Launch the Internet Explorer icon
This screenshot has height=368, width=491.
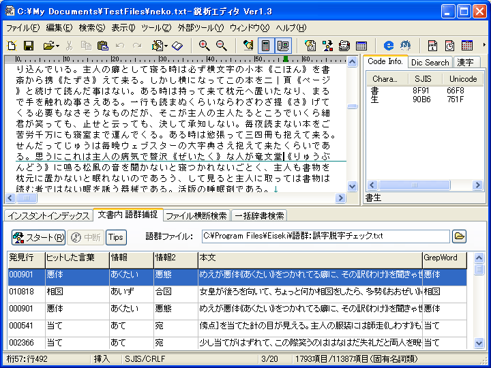[389, 46]
